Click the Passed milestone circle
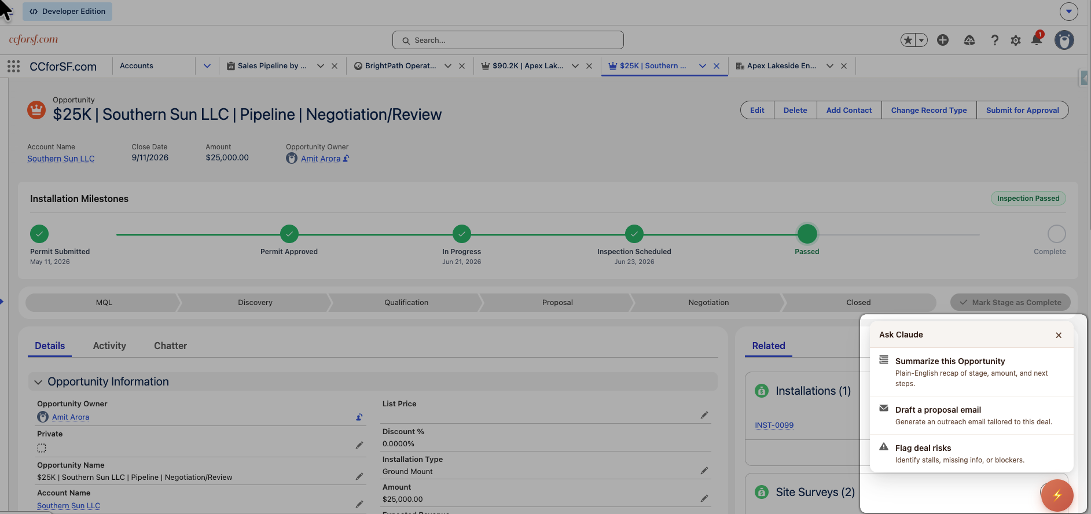This screenshot has height=514, width=1091. click(x=807, y=234)
